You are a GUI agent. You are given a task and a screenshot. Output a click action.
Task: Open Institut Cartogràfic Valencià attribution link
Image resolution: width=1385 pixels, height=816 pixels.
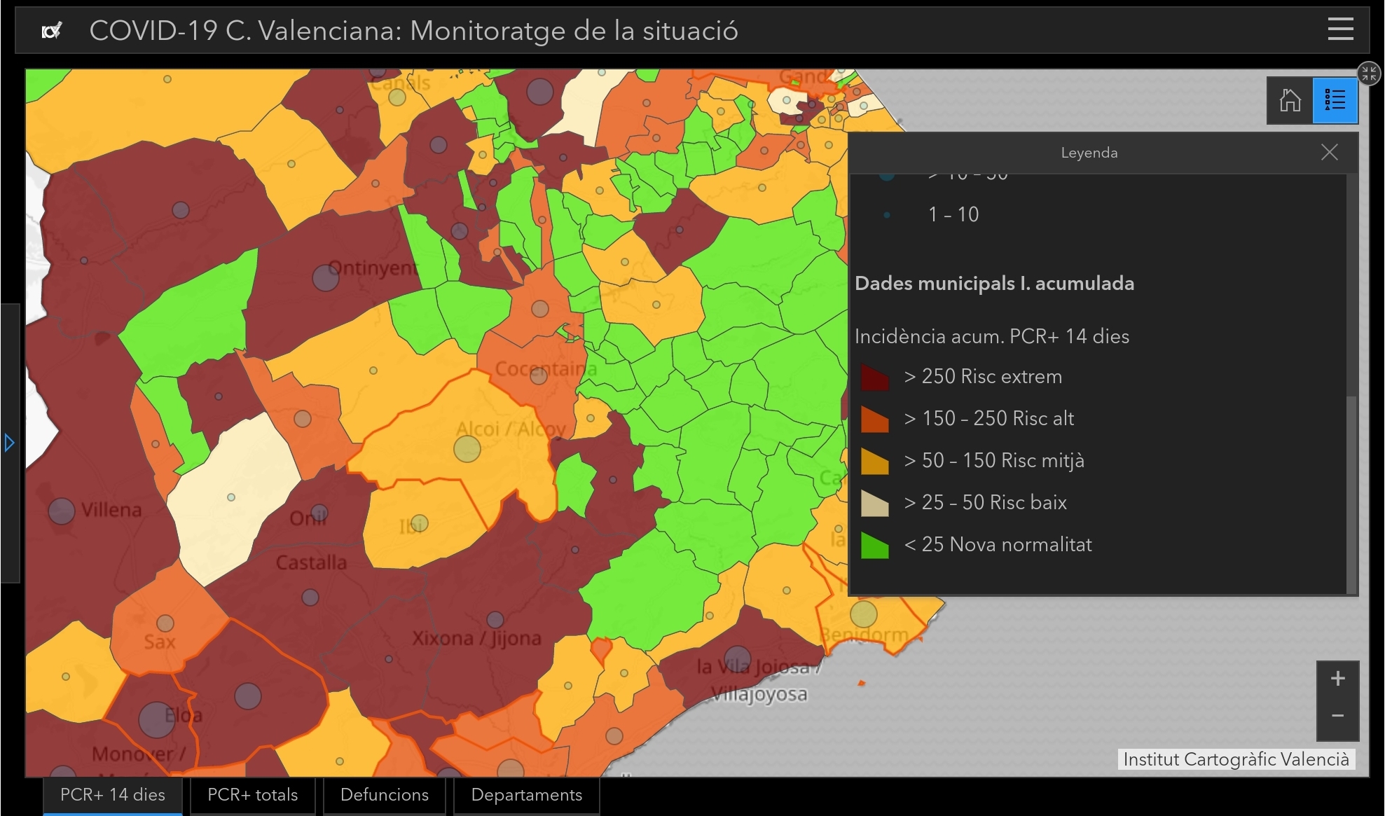[x=1236, y=759]
